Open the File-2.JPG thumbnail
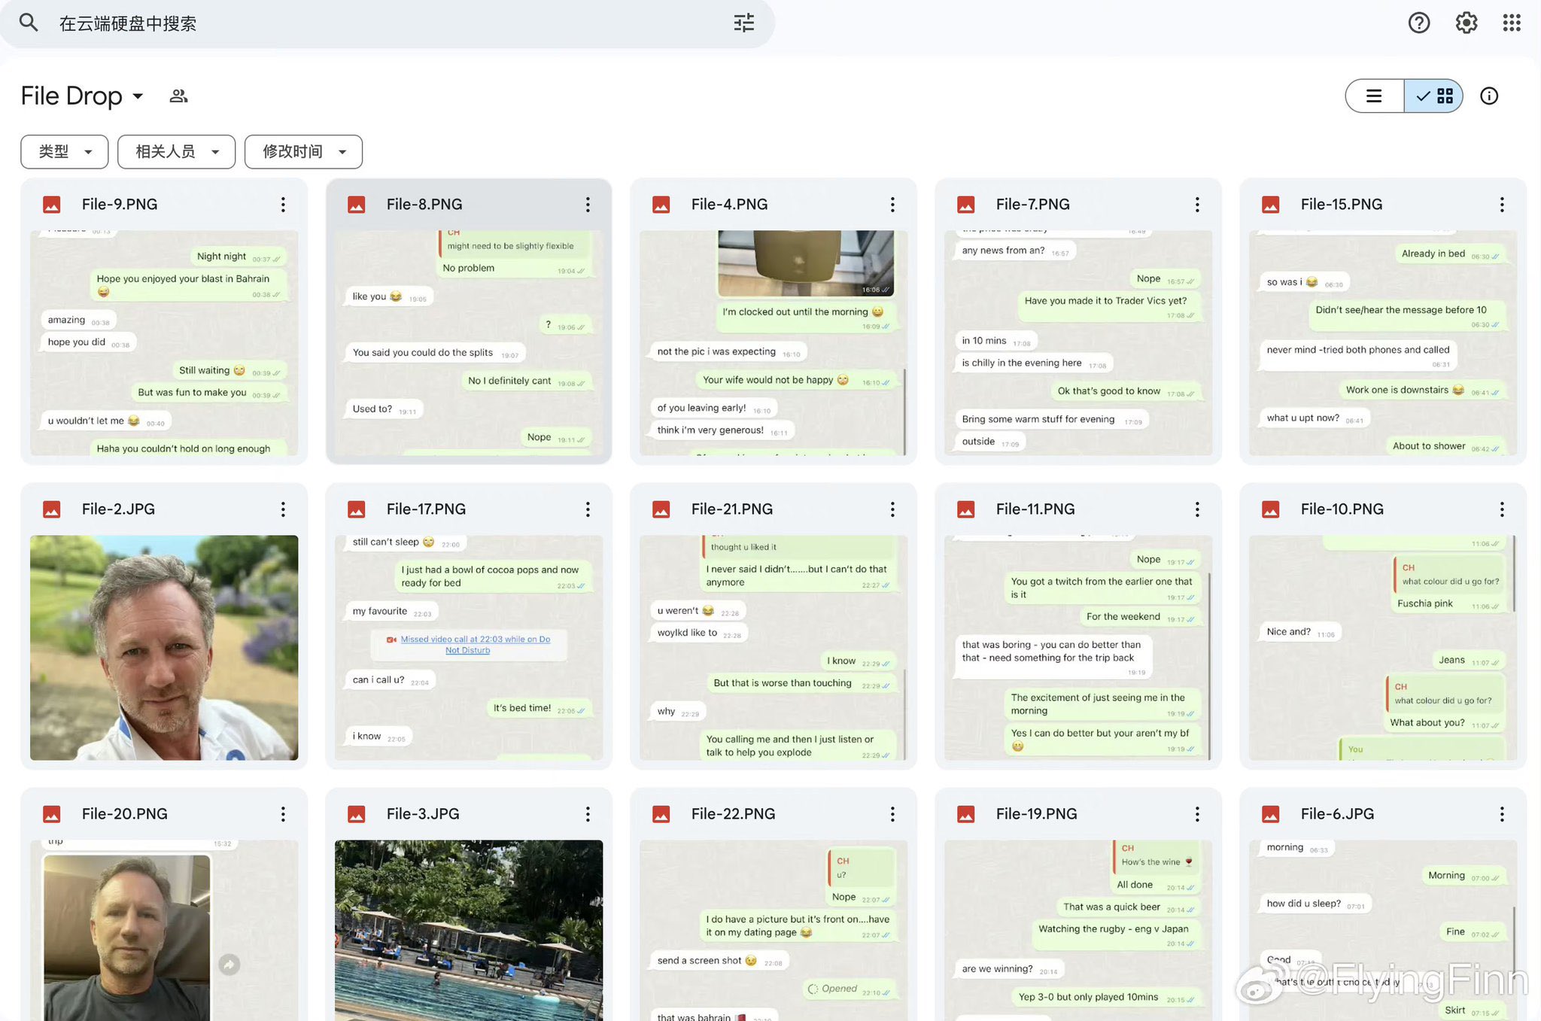The height and width of the screenshot is (1021, 1541). (164, 647)
